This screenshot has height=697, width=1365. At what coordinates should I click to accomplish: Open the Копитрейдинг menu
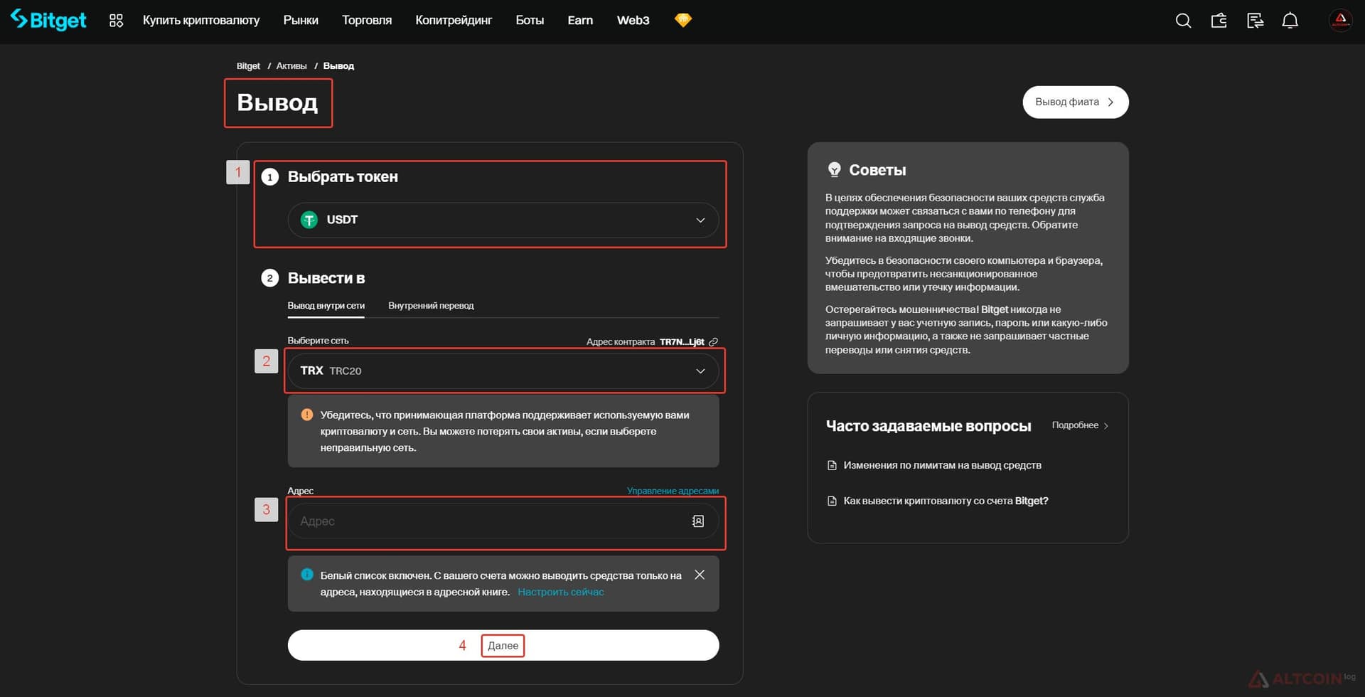pos(454,20)
